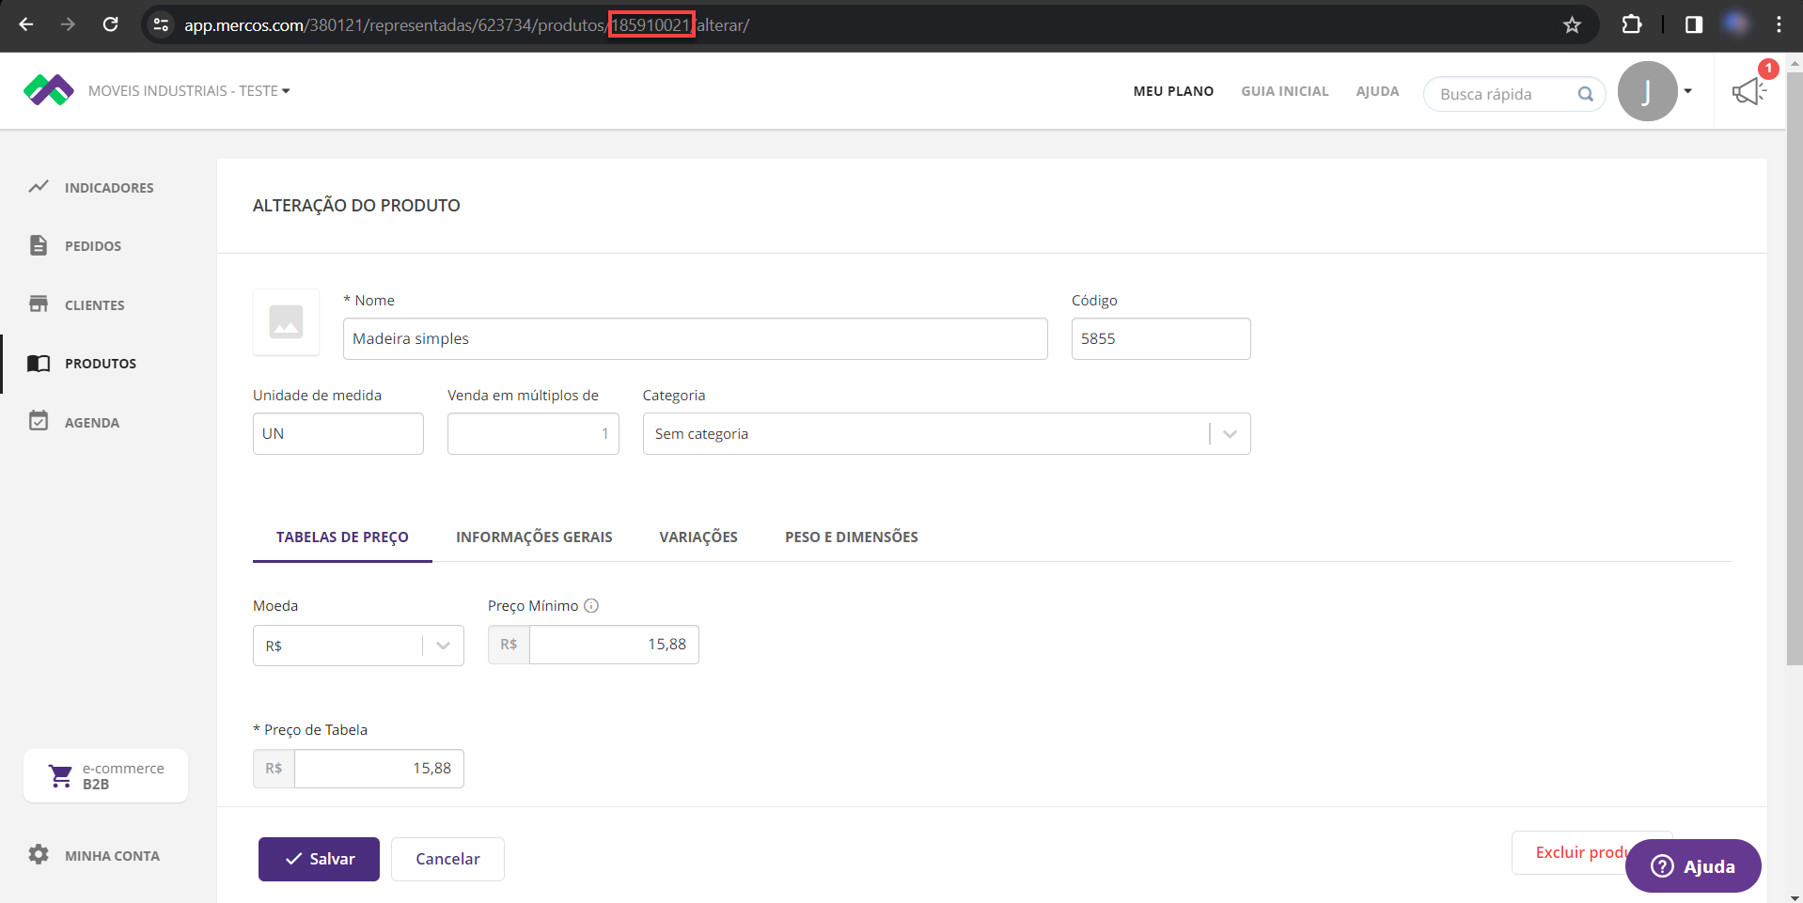Open the e-commerce B2B cart shortcut
The image size is (1803, 903).
pyautogui.click(x=105, y=776)
